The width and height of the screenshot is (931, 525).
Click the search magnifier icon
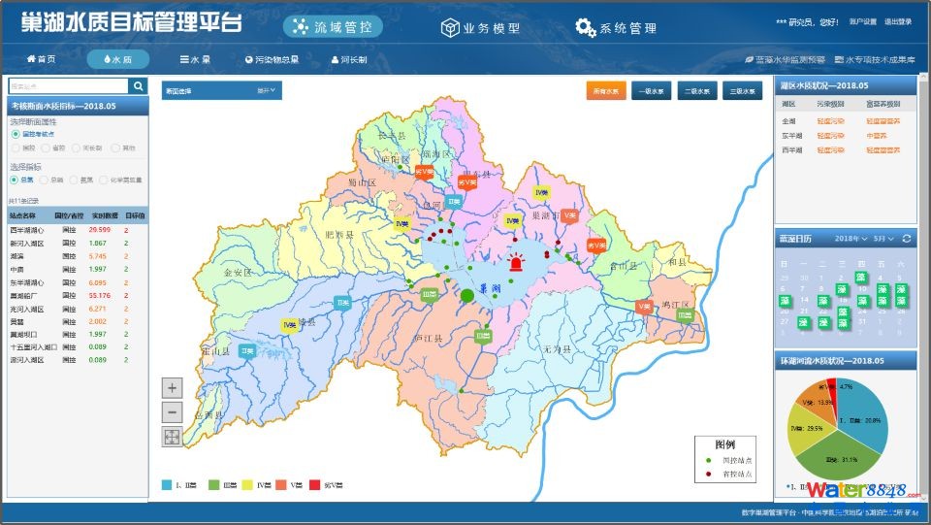click(139, 86)
